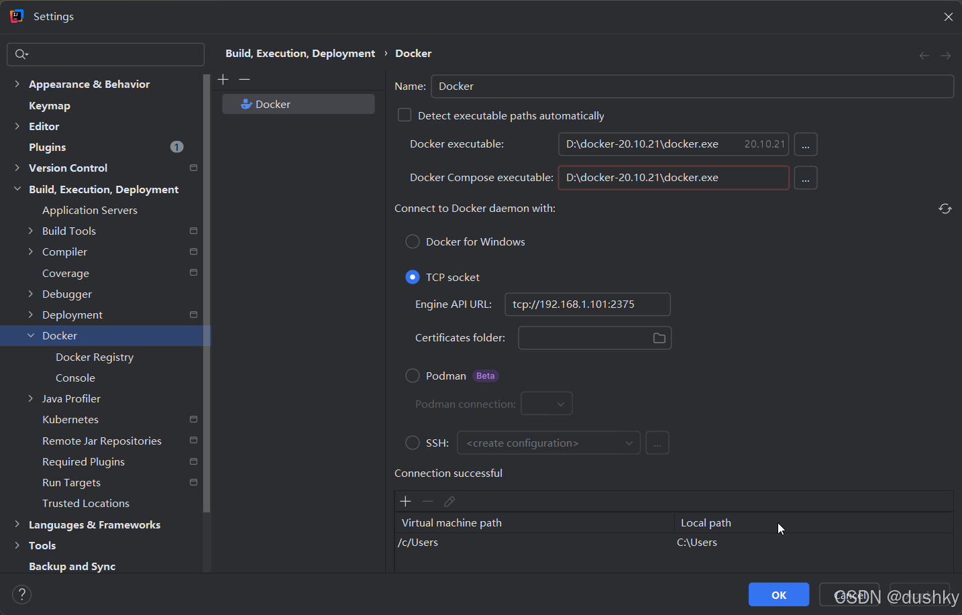
Task: Click the Local path column header
Action: [814, 522]
